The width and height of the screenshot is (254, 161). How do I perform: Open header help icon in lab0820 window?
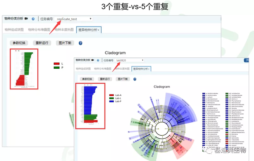pos(98,60)
